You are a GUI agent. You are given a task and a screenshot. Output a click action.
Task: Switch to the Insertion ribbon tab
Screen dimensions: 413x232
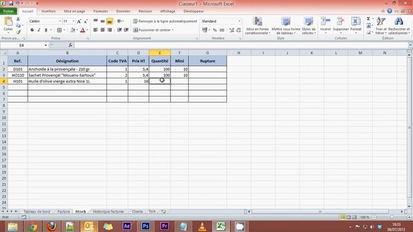point(48,12)
